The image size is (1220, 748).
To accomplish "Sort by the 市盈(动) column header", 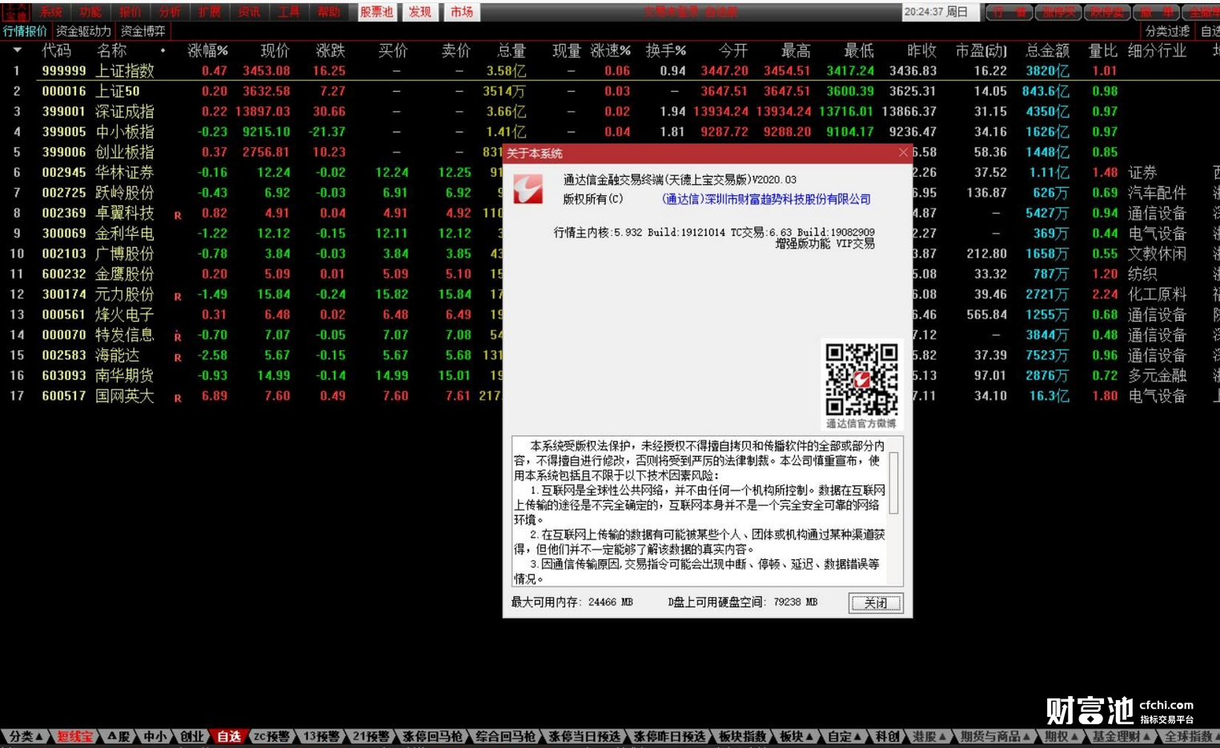I will tap(981, 50).
